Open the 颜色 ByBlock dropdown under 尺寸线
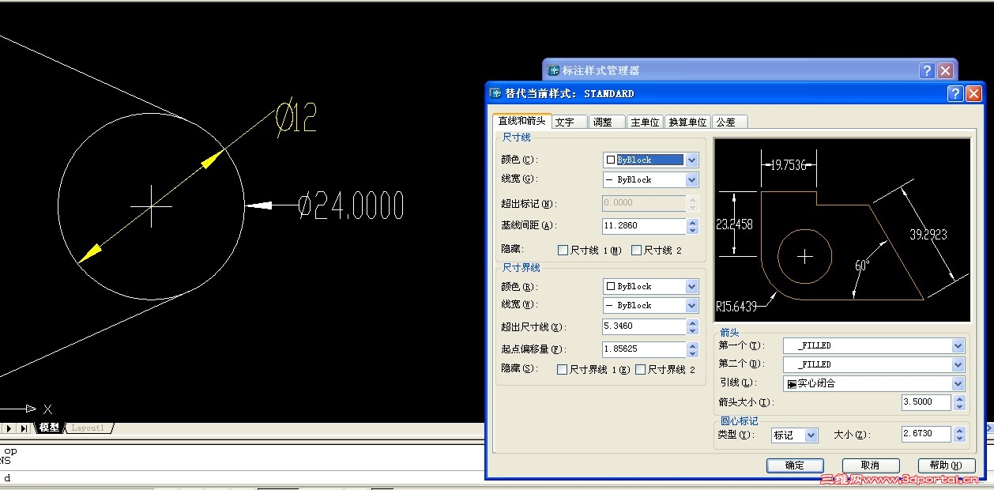 (x=691, y=160)
